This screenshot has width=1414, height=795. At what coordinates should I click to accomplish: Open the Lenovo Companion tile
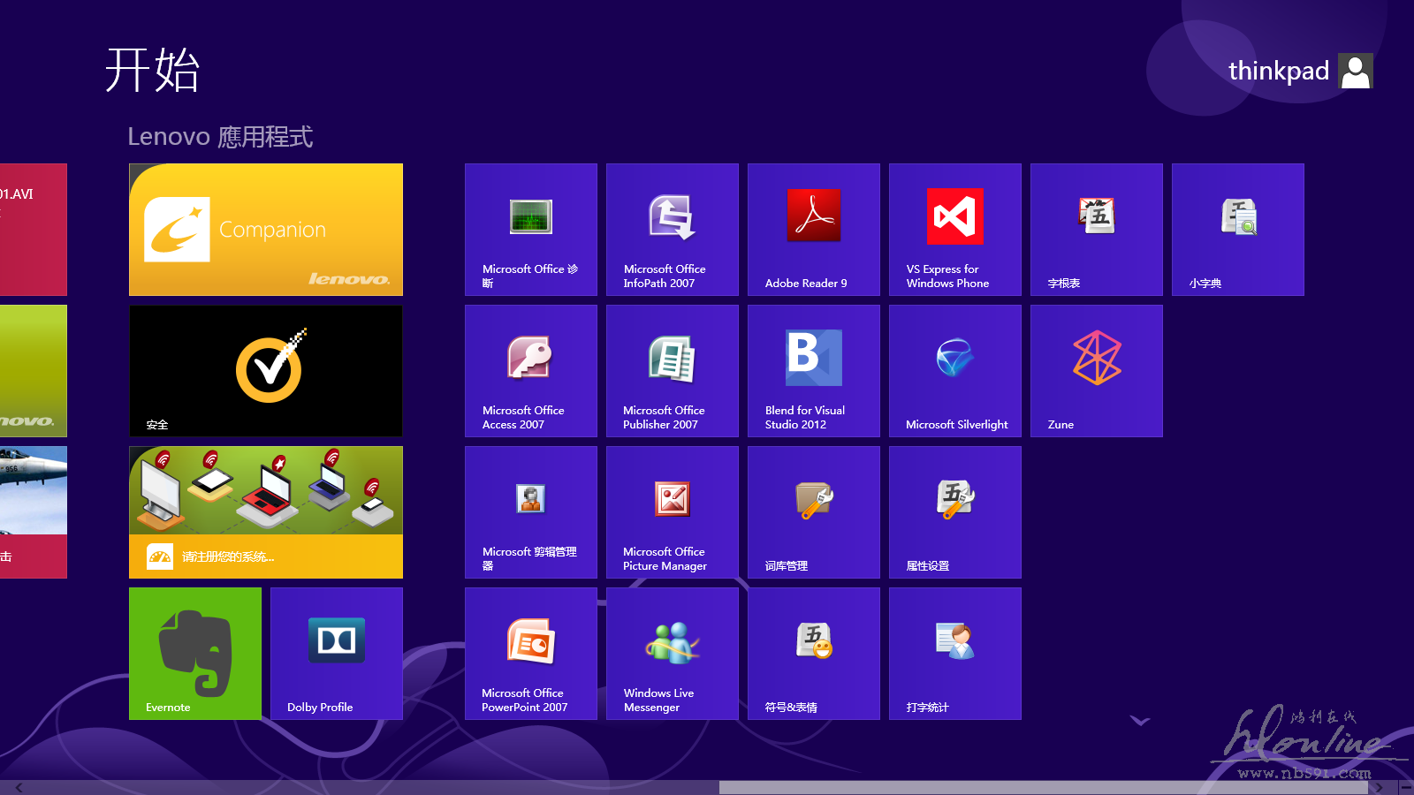[x=265, y=230]
